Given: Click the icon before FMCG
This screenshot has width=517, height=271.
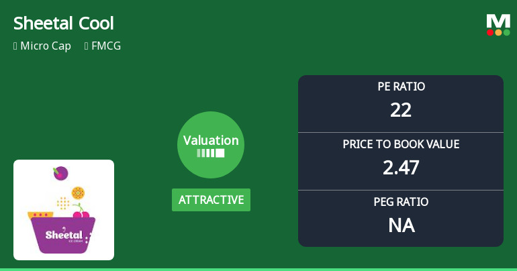Looking at the screenshot, I should (87, 46).
